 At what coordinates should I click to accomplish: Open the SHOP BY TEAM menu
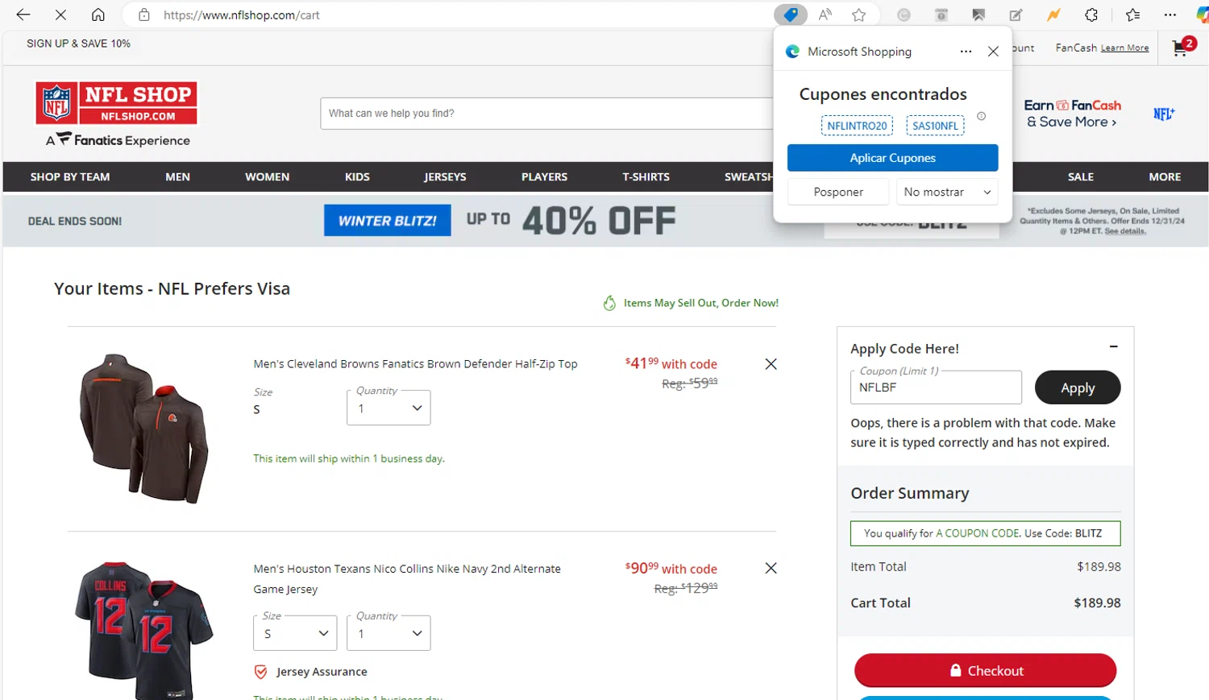coord(70,177)
